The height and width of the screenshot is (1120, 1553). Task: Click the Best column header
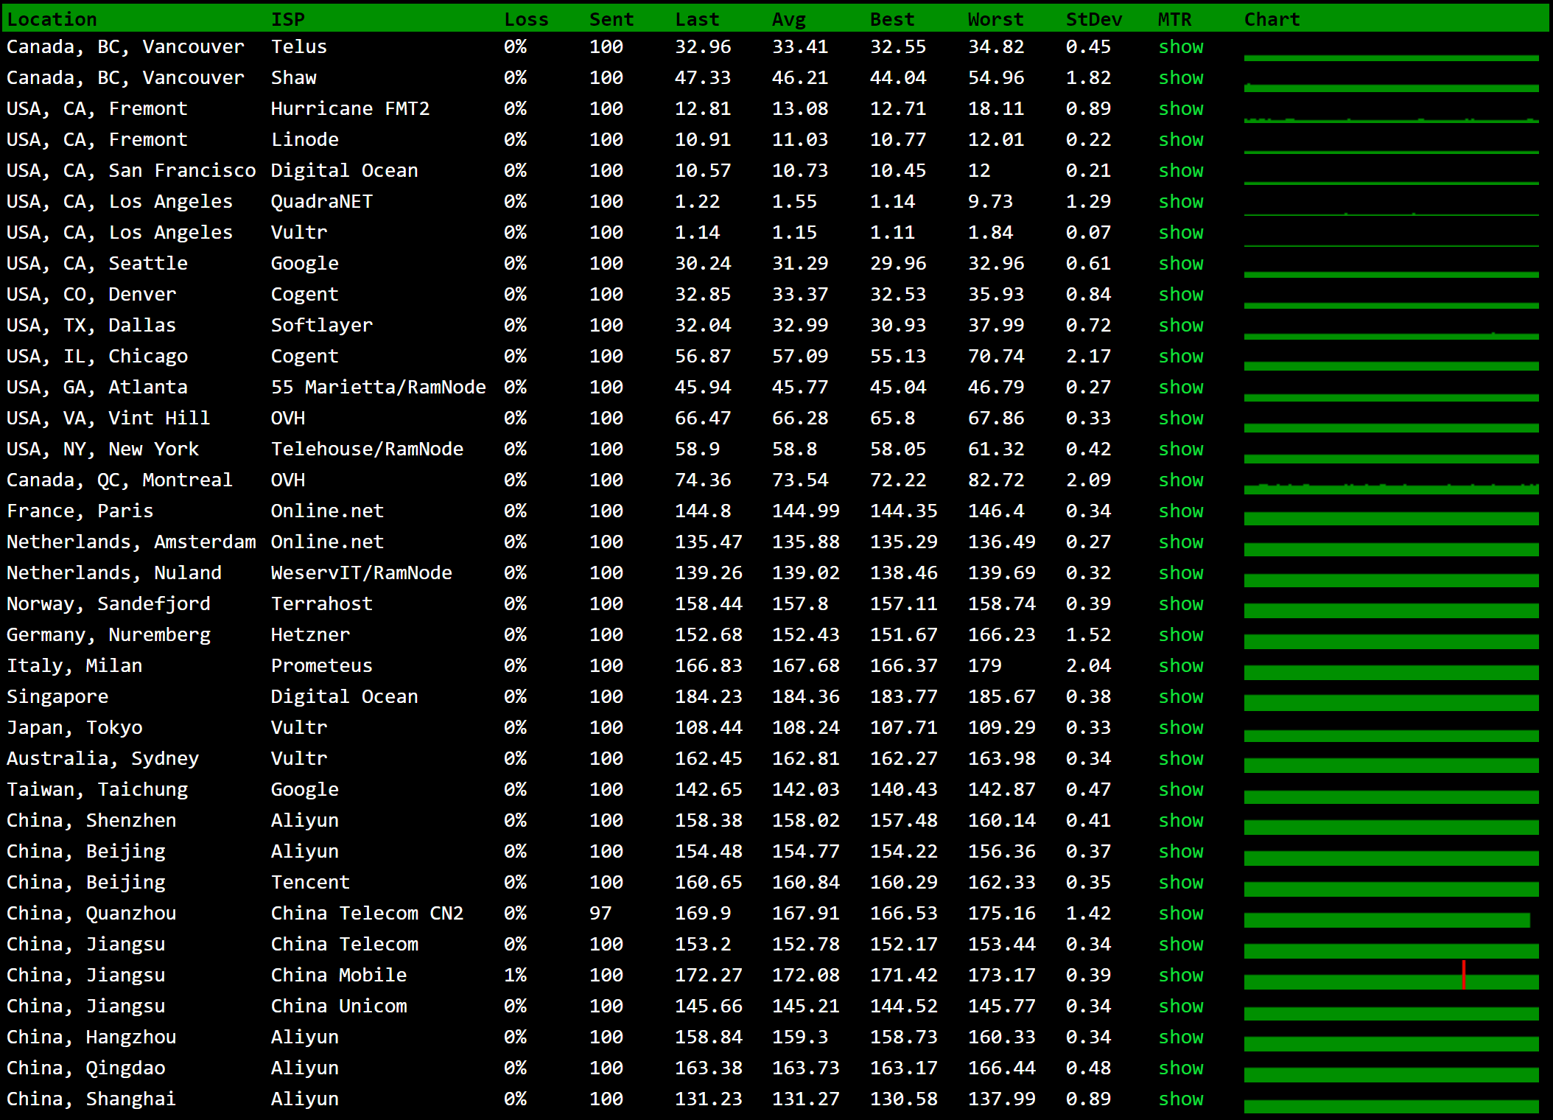[x=892, y=20]
